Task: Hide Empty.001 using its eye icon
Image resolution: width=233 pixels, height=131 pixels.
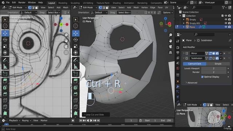Action: tap(226, 23)
